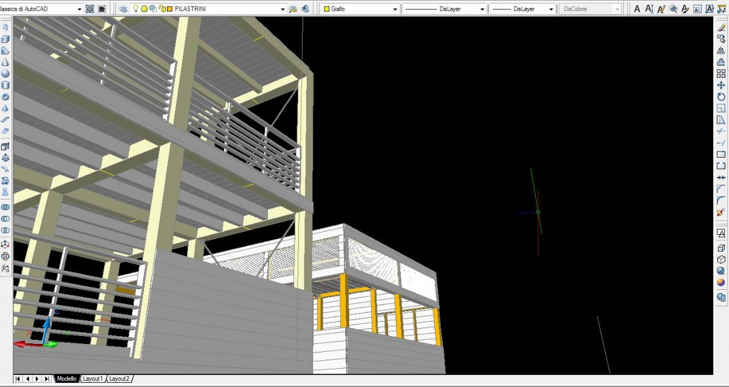The image size is (729, 387).
Task: Apply solid Subtract operation
Action: click(5, 218)
